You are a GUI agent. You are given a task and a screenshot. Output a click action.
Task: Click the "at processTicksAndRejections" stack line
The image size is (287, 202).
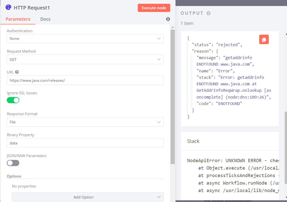[238, 175]
